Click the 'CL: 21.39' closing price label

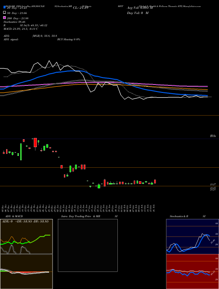81,8
